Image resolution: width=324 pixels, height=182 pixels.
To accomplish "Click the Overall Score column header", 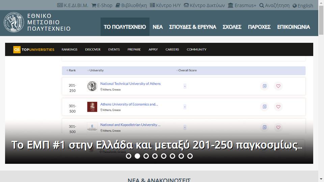I will click(x=186, y=70).
